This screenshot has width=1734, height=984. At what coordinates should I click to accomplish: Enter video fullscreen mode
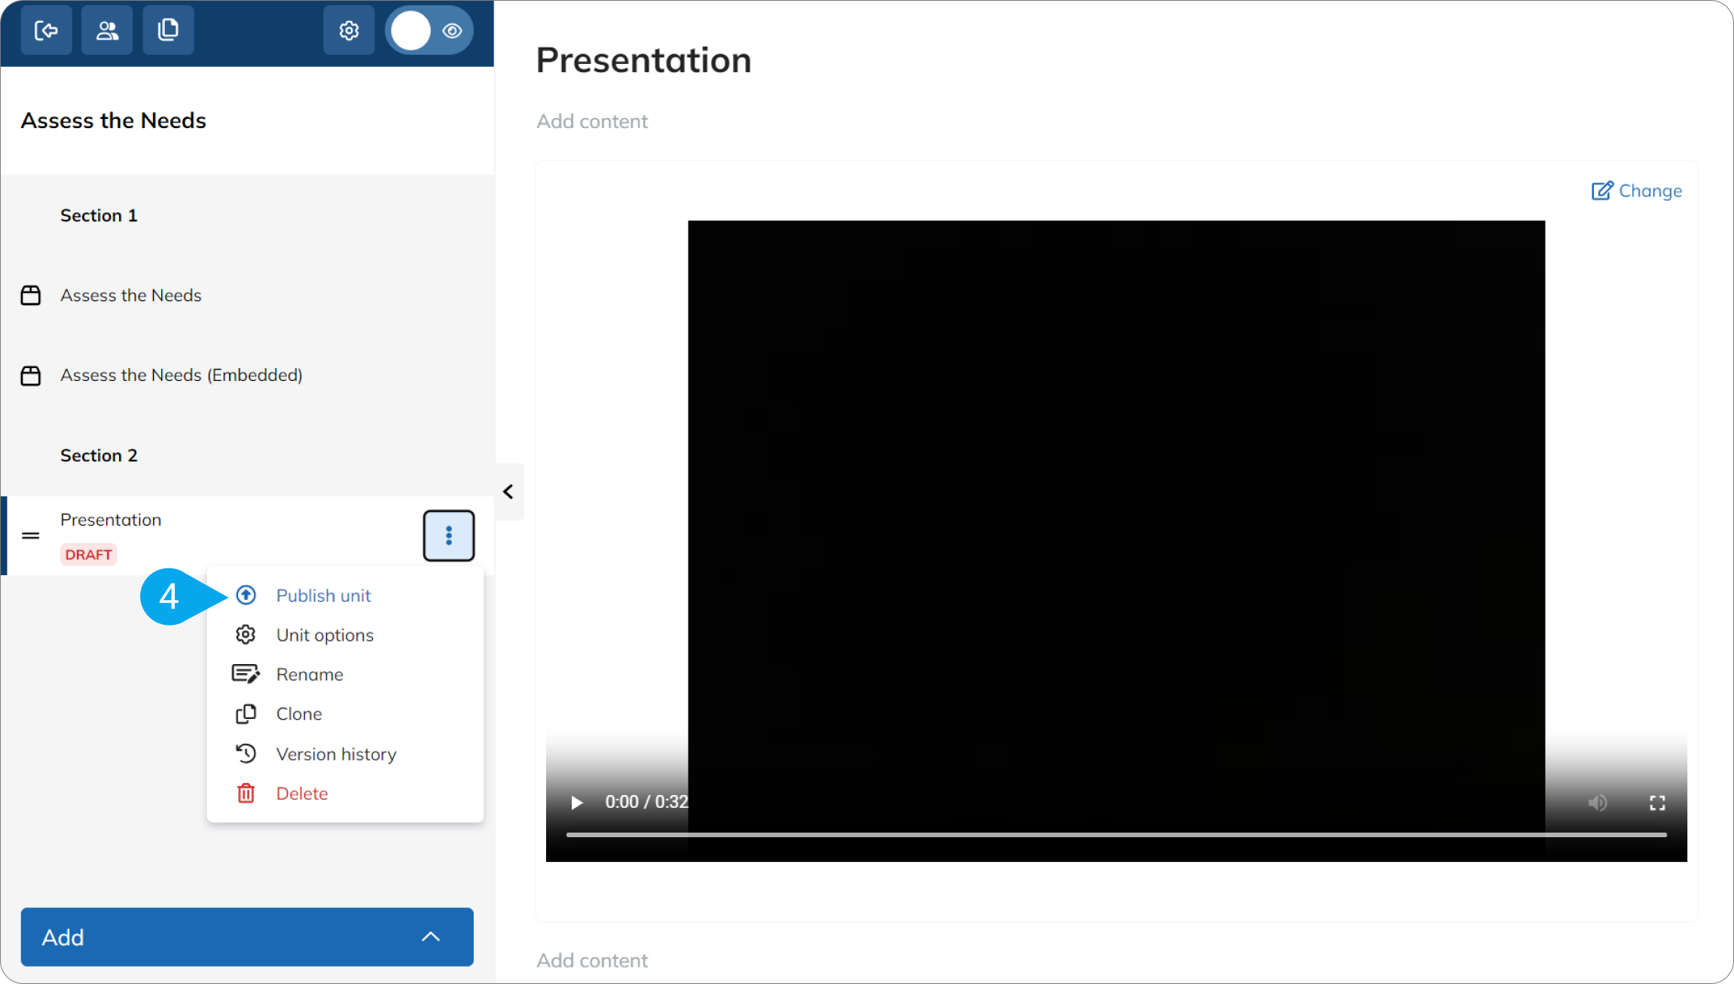pos(1657,803)
